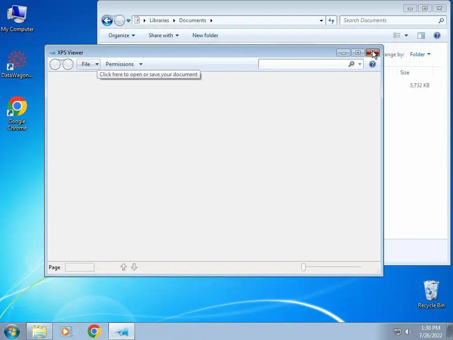Open XPS Viewer help icon
This screenshot has height=340, width=453.
coord(372,64)
